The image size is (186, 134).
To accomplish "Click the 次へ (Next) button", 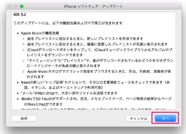I will pyautogui.click(x=166, y=118).
